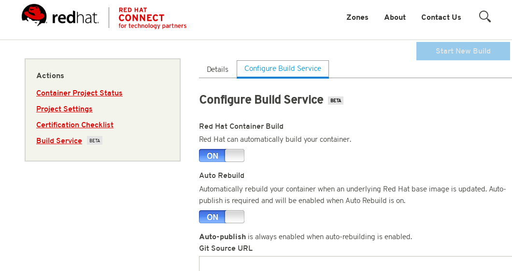Click the BETA badge beside Build Service link
The height and width of the screenshot is (271, 512).
click(95, 141)
